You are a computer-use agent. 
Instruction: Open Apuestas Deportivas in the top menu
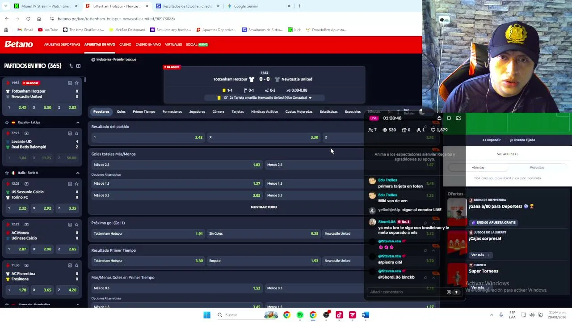point(62,44)
